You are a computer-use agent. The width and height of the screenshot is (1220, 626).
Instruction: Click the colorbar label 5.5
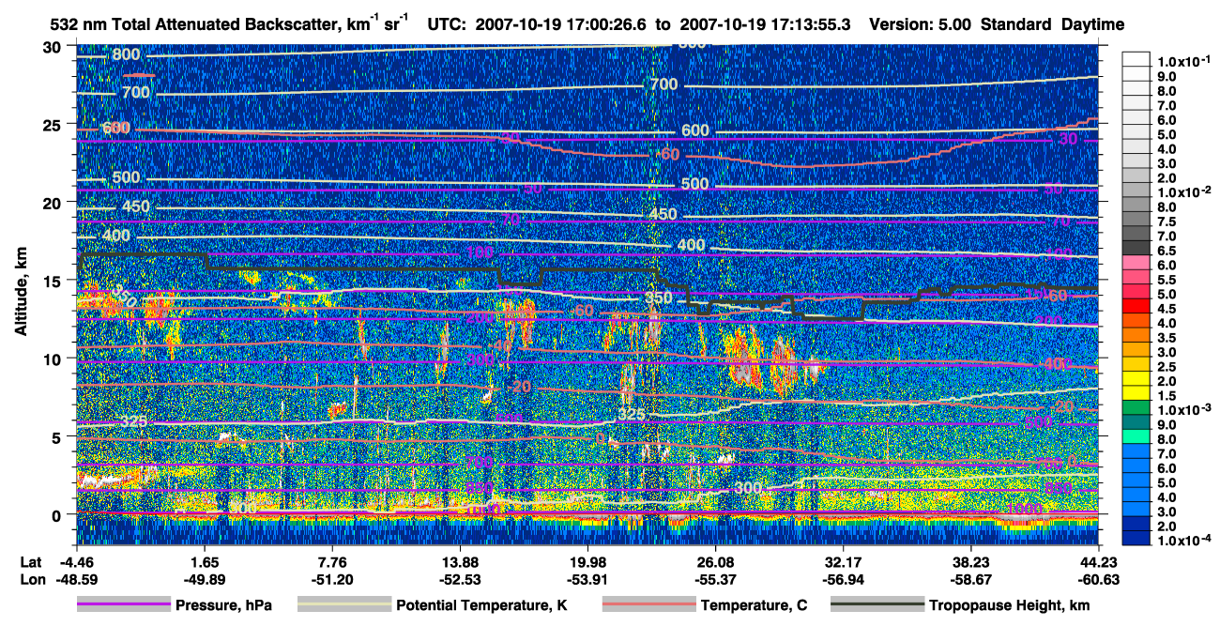point(1169,280)
